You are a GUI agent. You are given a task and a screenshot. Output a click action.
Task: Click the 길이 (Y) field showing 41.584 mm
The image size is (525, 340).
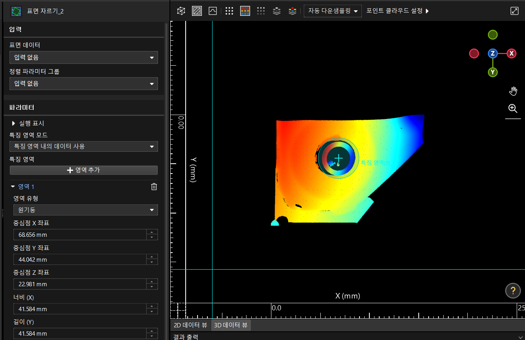[80, 334]
